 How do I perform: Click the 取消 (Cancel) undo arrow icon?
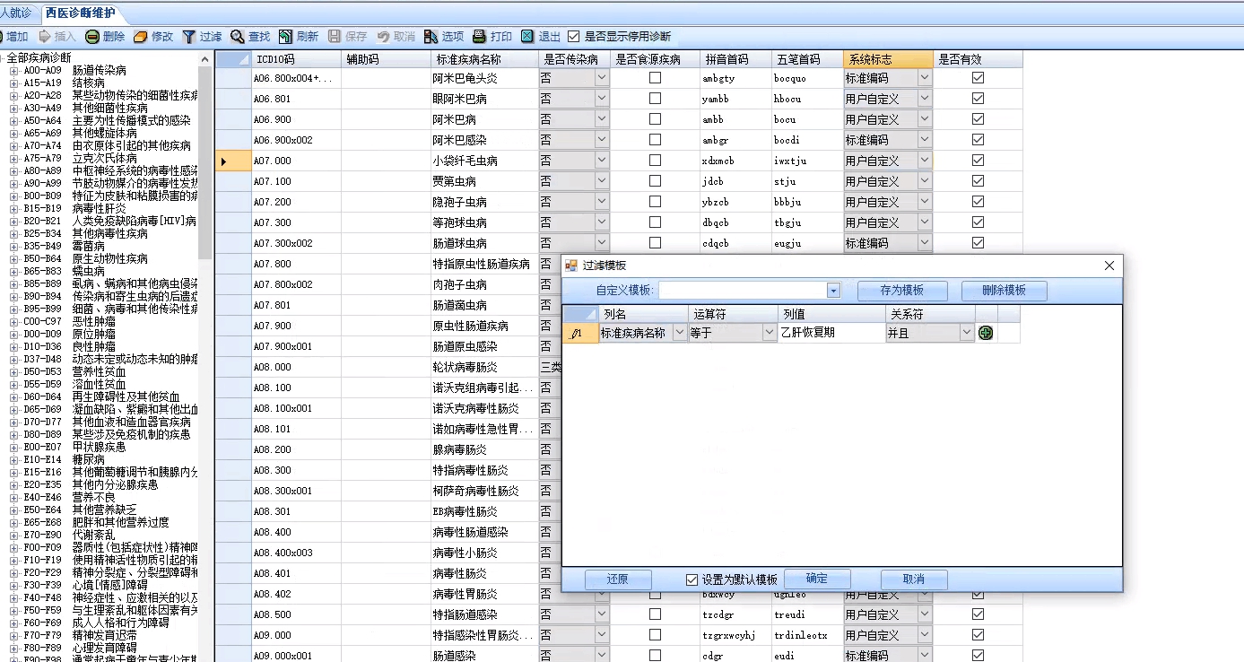(x=383, y=37)
